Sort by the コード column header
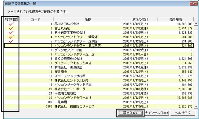The height and width of the screenshot is (119, 199). [36, 19]
